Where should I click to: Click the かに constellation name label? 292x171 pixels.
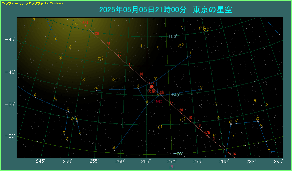pyautogui.click(x=158, y=101)
